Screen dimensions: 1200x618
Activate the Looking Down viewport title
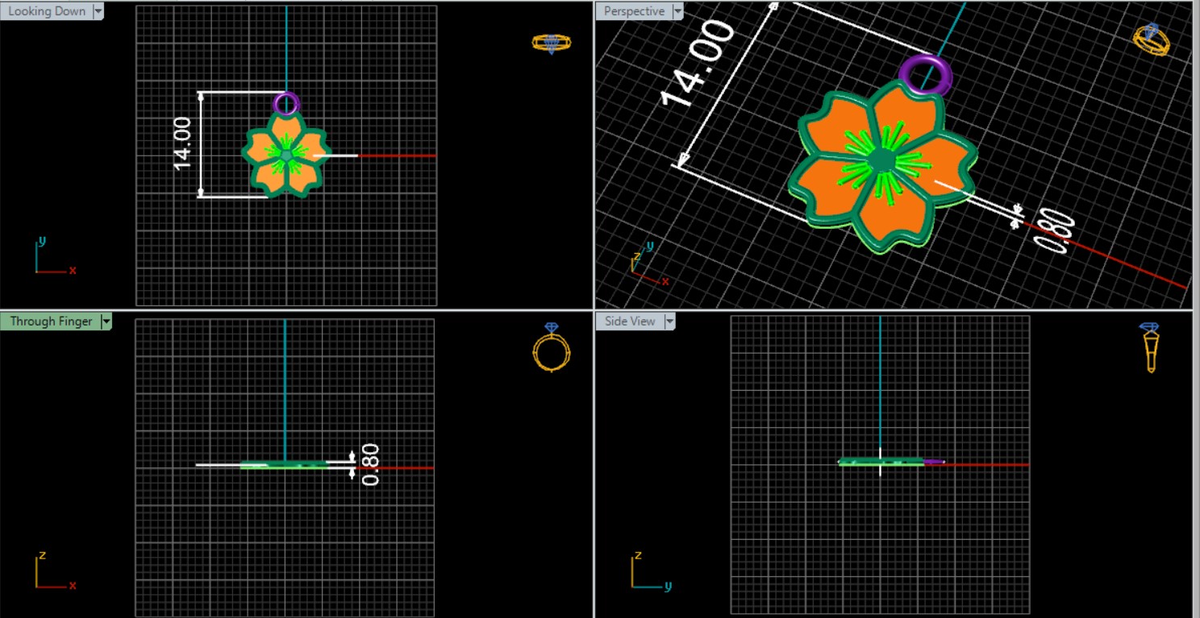[47, 11]
